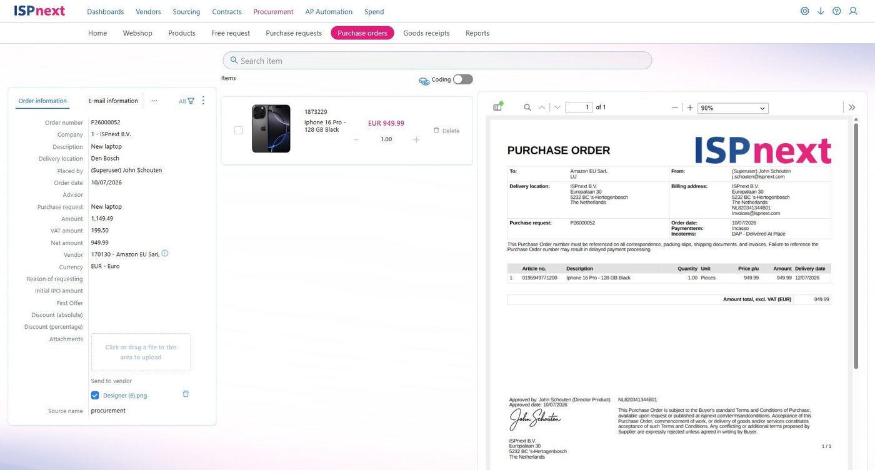
Task: Open the AP Automation menu
Action: (x=329, y=12)
